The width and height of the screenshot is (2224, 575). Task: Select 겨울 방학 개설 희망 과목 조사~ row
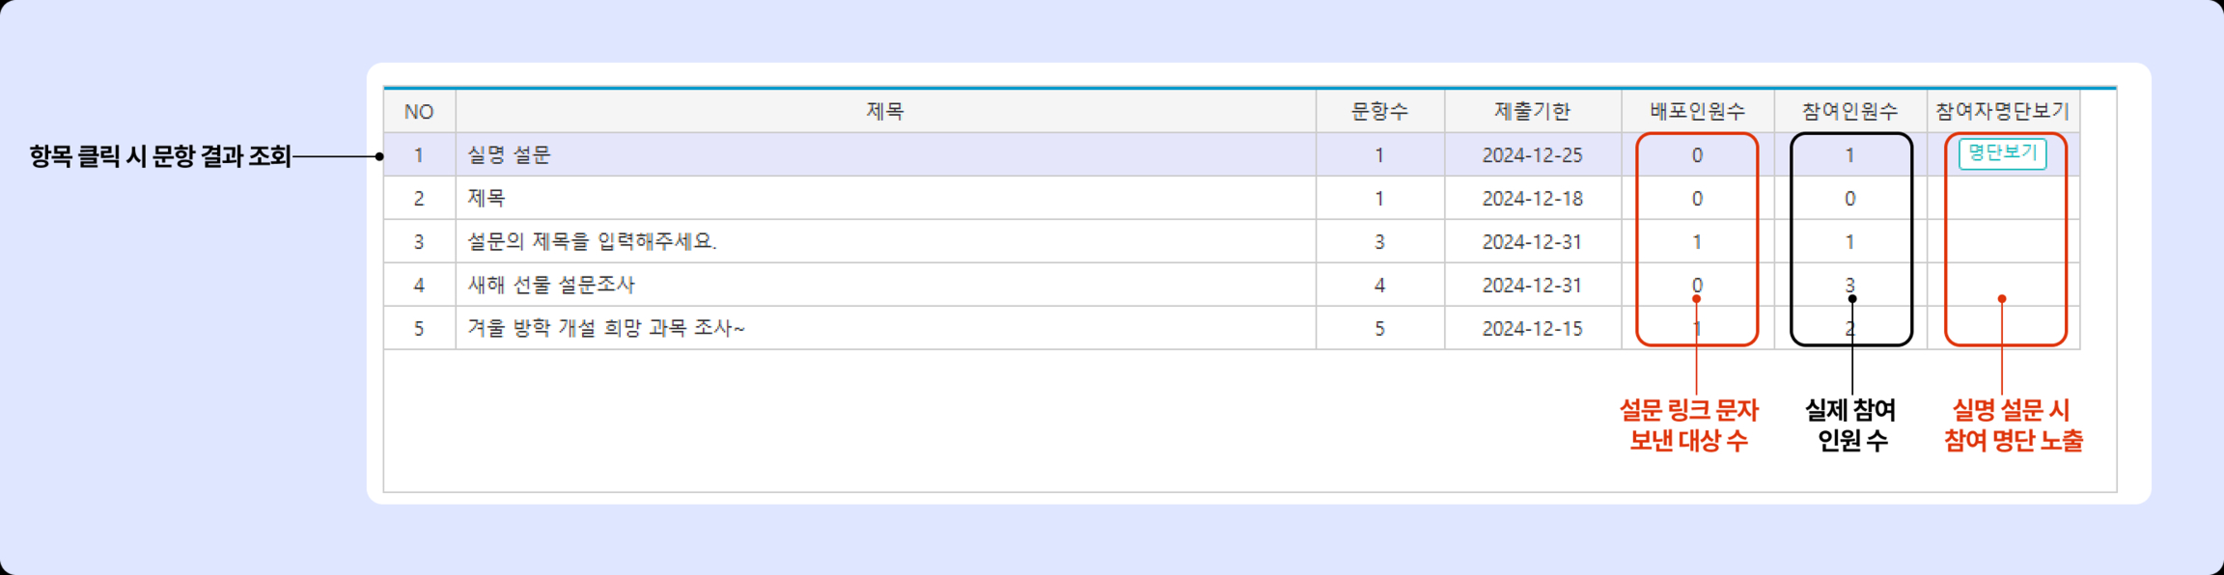click(x=606, y=328)
